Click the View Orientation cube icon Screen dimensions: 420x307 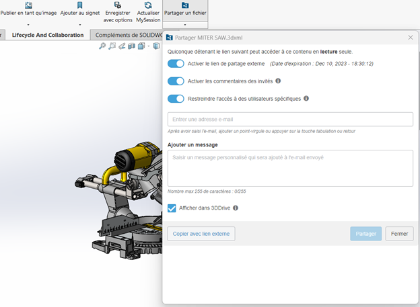tap(141, 46)
